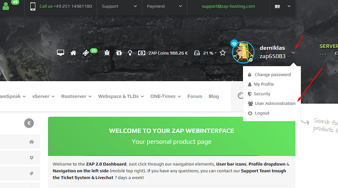Viewport: 338px width, 188px height.
Task: Open the Forum page
Action: click(x=194, y=97)
